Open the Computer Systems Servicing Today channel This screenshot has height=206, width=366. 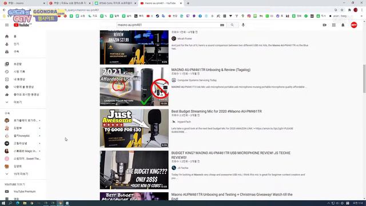(197, 80)
